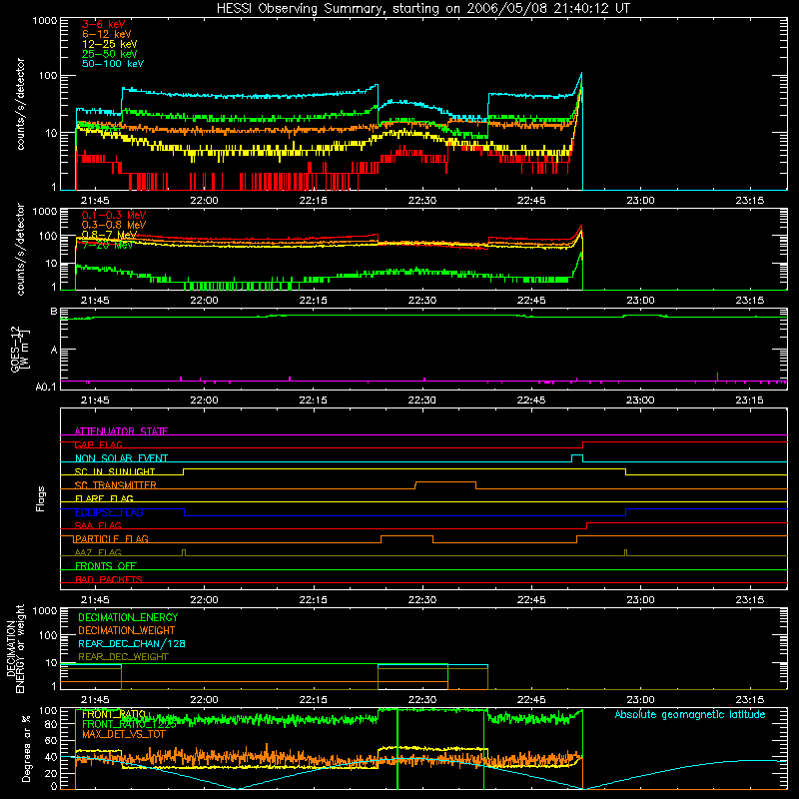Click the 23:00 time tick under GOES-12 panel
The height and width of the screenshot is (799, 799).
(640, 400)
